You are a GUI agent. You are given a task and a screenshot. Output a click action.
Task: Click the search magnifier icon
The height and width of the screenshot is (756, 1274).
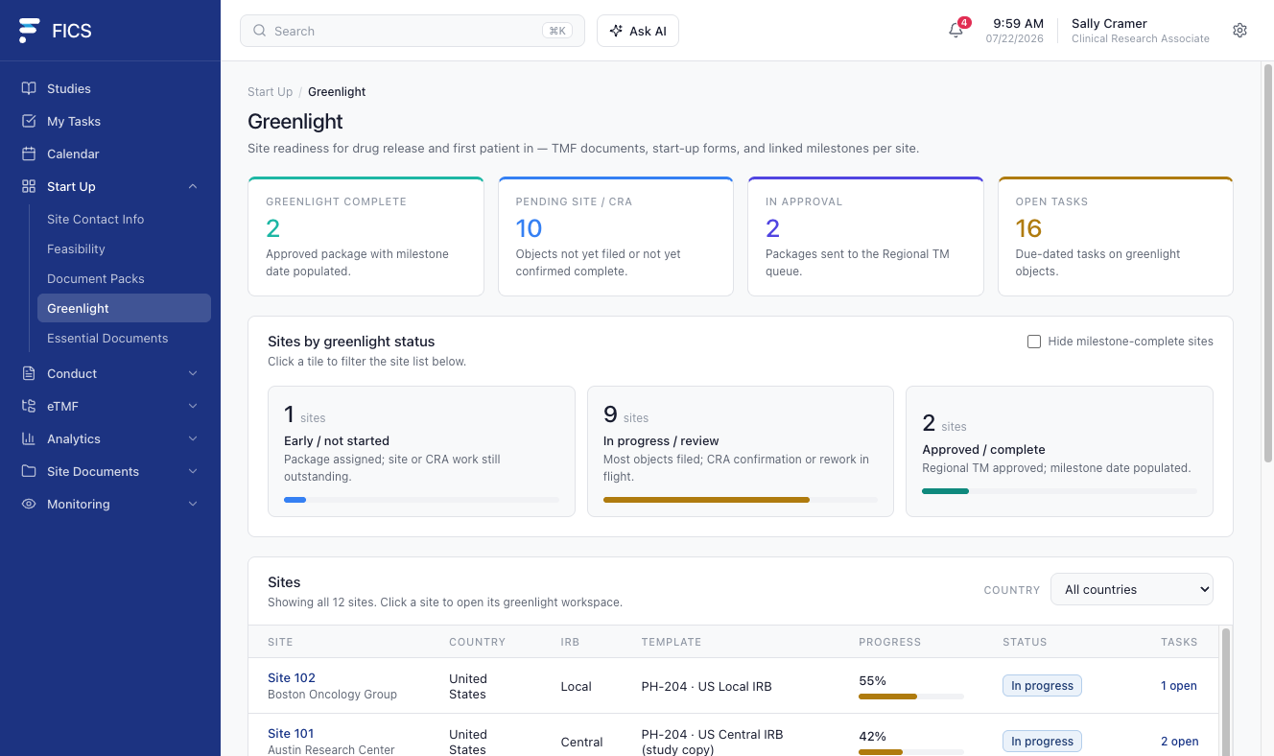(x=259, y=31)
